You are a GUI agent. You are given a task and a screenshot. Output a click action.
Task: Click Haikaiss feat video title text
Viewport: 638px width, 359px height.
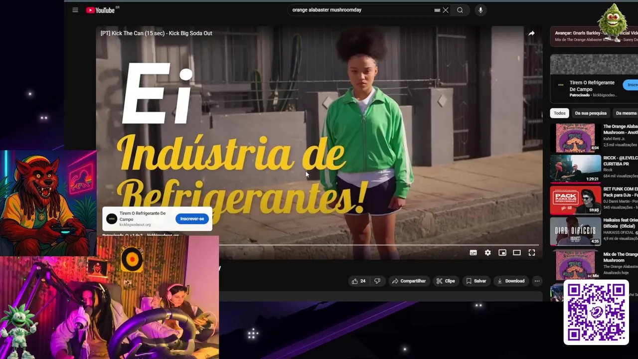coord(621,223)
